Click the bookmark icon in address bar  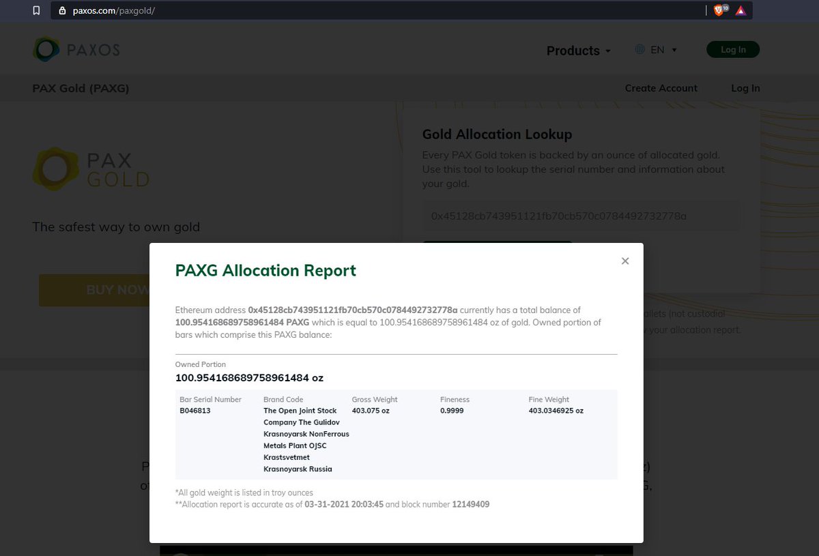pos(37,10)
